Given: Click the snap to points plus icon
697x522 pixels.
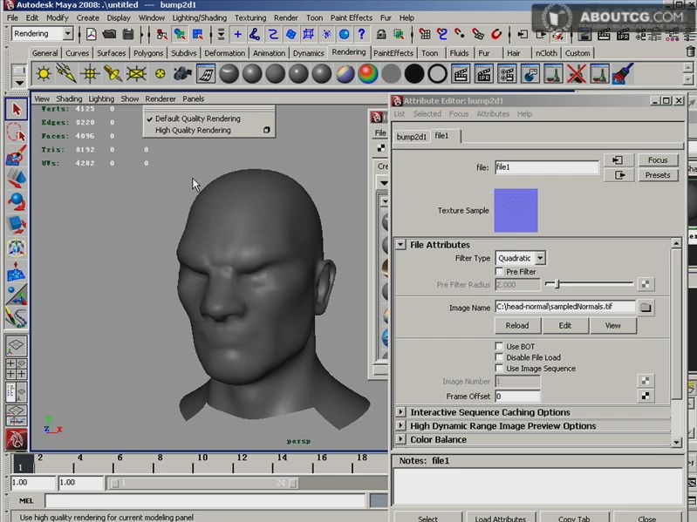Looking at the screenshot, I should pos(237,34).
